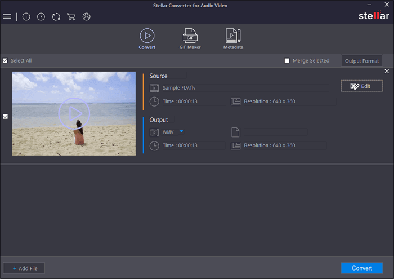Uncheck the Sample FLV file checkbox
394x279 pixels.
[6, 117]
